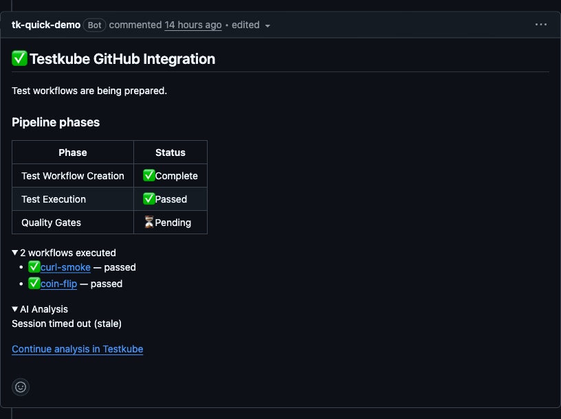Click the hourglass icon next to Pending
The image size is (561, 419).
pos(148,222)
